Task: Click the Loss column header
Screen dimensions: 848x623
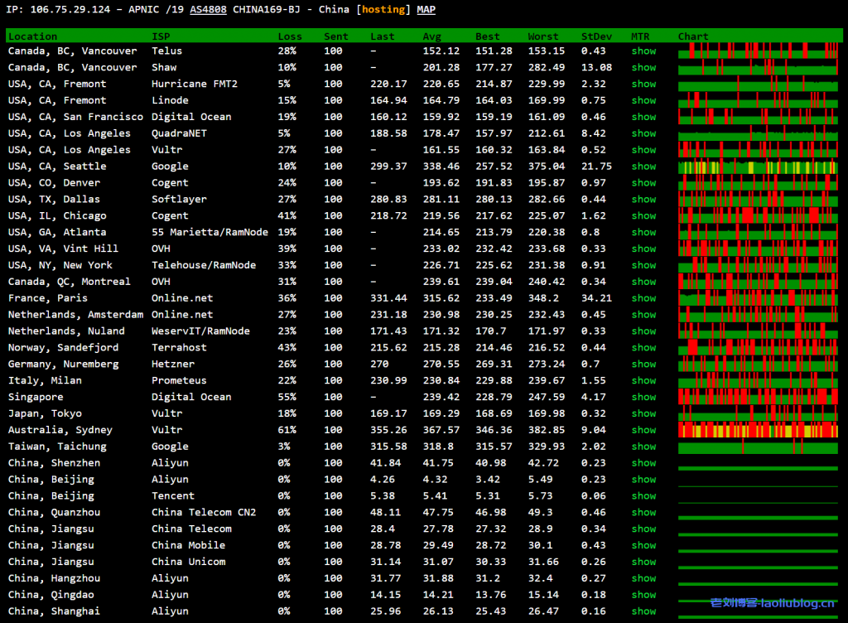Action: point(290,36)
